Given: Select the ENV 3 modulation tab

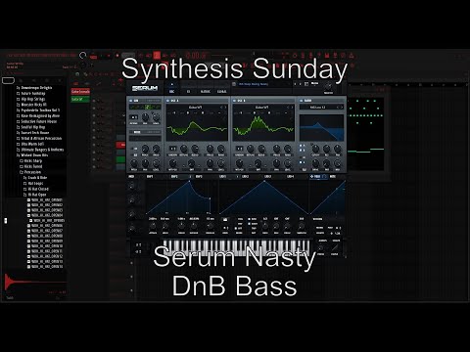Looking at the screenshot, I should coord(199,177).
